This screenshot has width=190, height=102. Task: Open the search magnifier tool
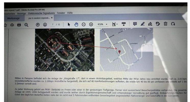pos(26,25)
